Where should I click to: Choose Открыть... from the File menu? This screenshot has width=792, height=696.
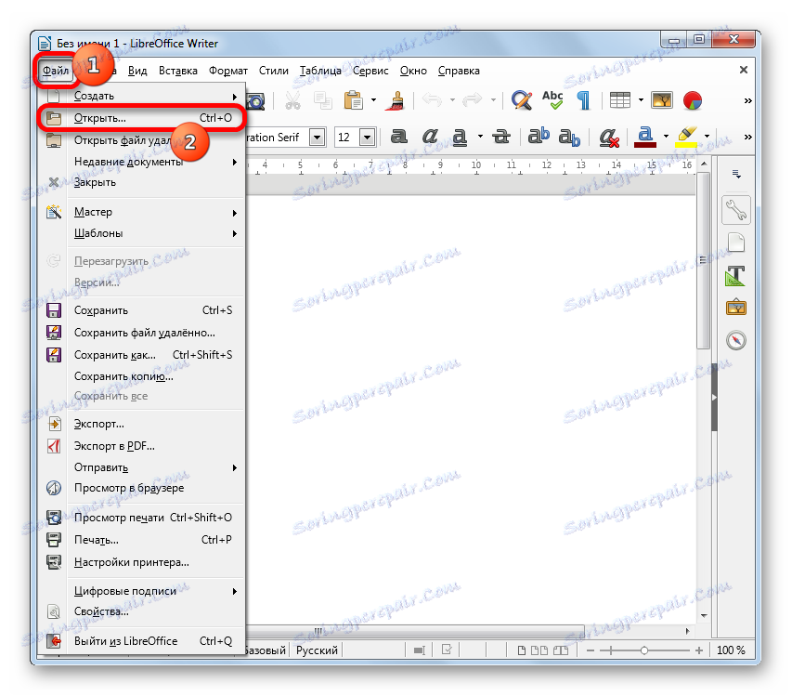(x=140, y=118)
